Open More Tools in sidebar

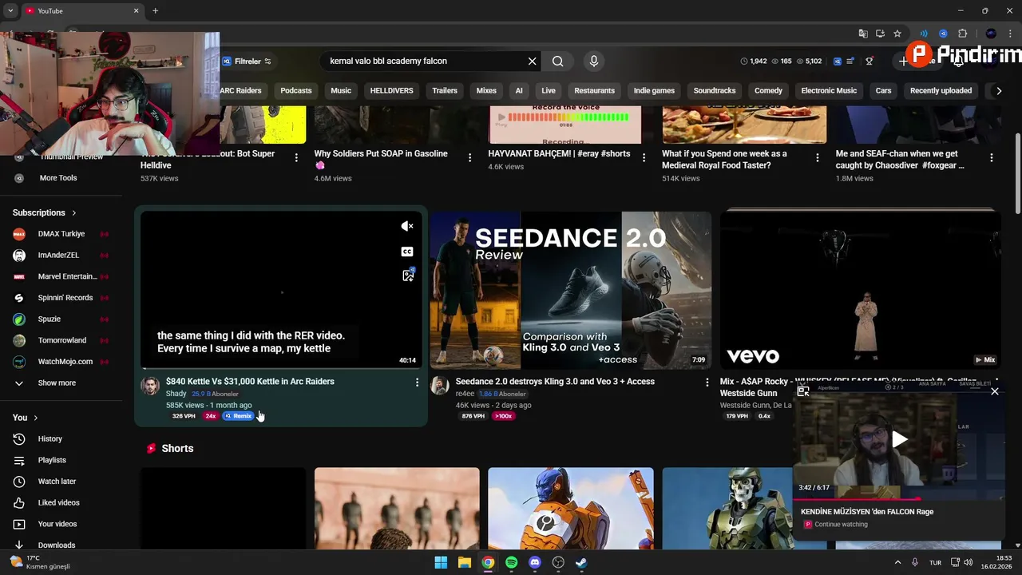[x=58, y=178]
